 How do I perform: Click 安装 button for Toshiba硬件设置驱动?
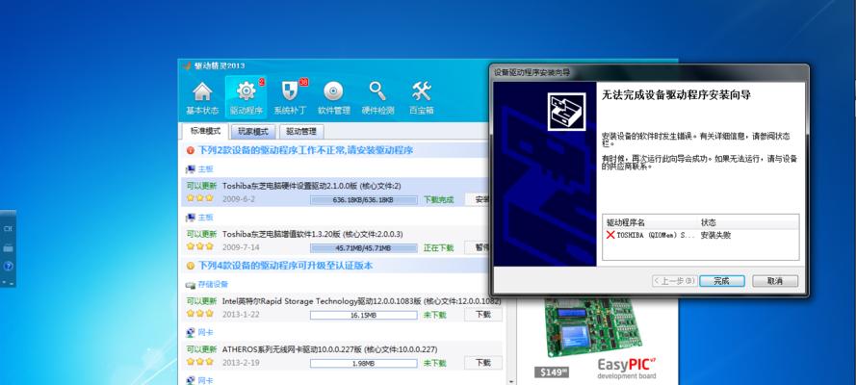point(478,199)
